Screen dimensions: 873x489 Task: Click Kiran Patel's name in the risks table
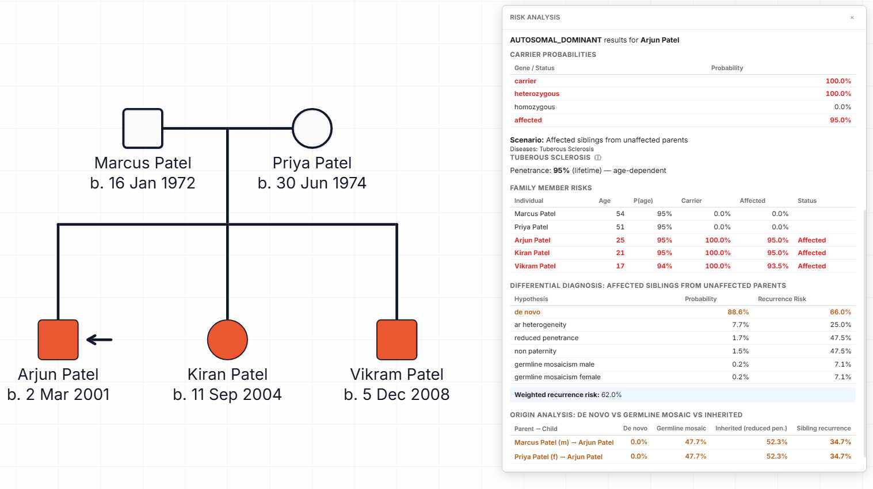tap(531, 253)
